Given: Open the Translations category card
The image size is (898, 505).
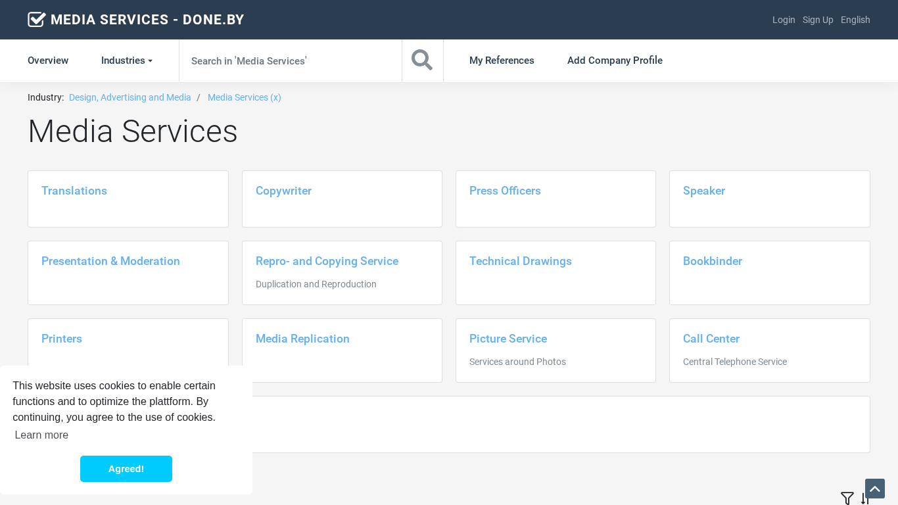Looking at the screenshot, I should tap(74, 191).
